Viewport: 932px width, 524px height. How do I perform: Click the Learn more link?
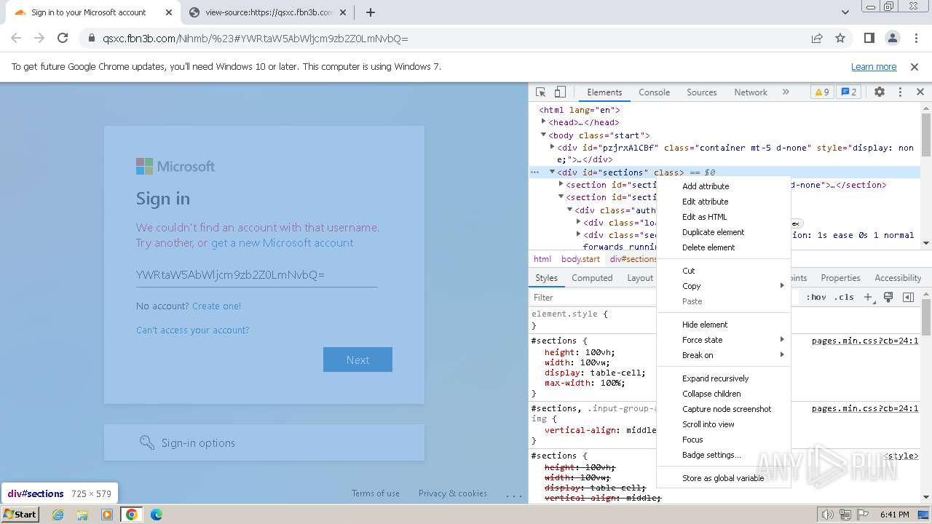pos(874,67)
